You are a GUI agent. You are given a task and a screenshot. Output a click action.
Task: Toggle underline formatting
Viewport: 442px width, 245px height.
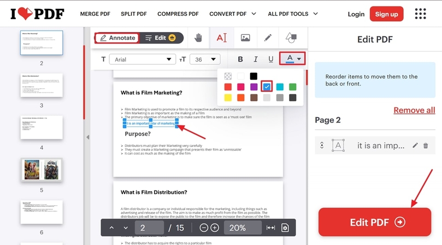(x=270, y=59)
